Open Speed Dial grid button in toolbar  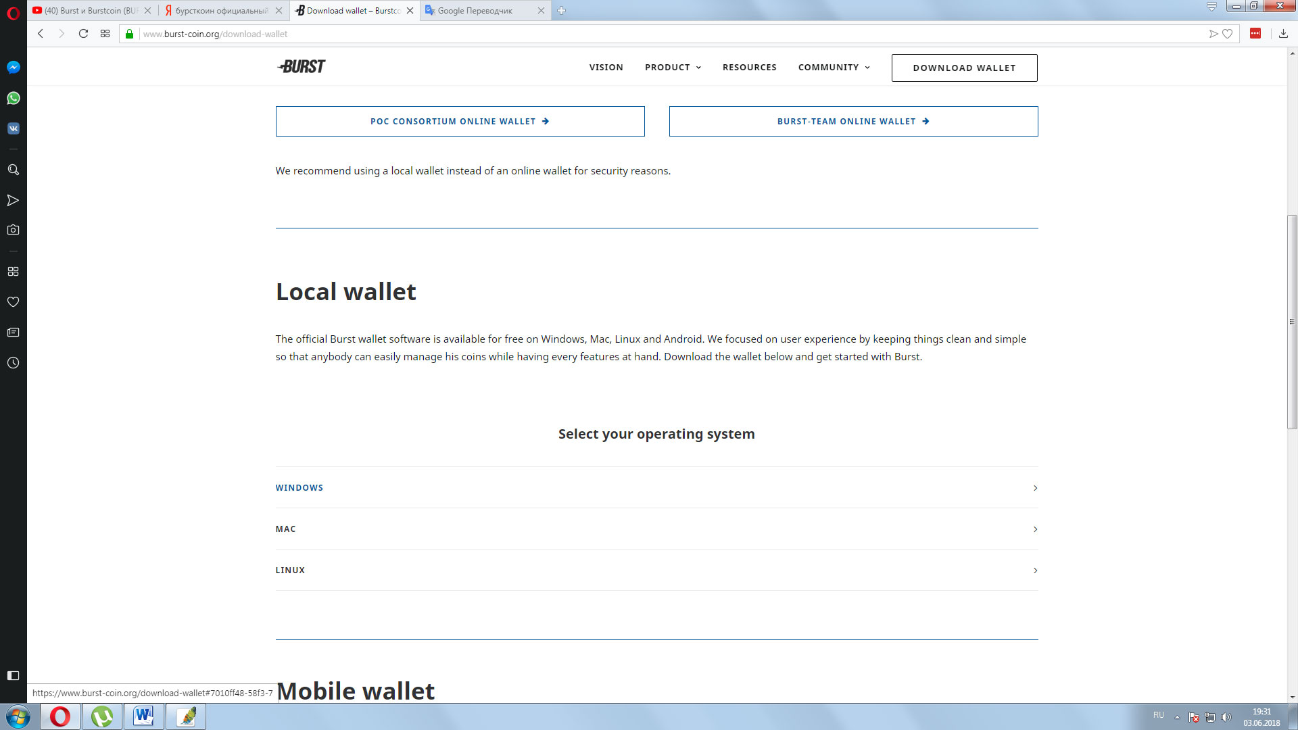coord(105,34)
